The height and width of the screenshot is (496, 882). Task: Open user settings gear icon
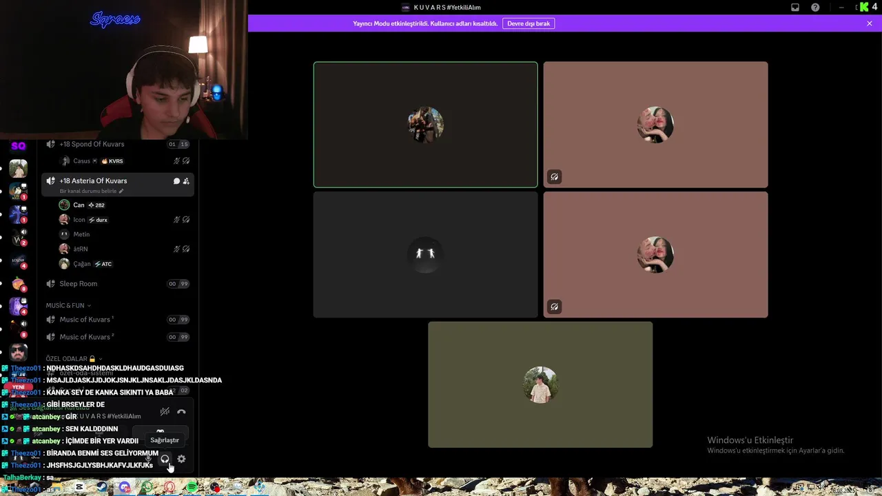[181, 459]
